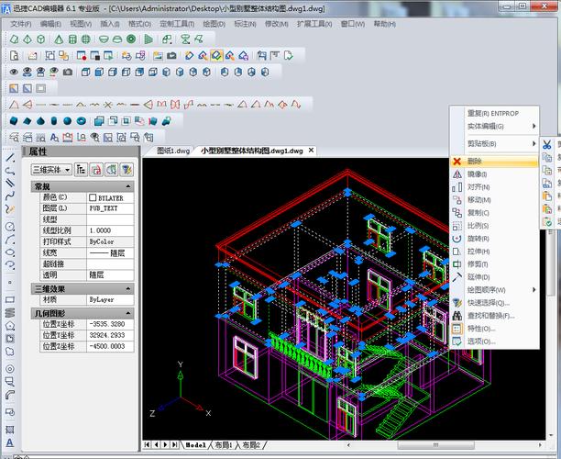Viewport: 561px width, 459px height.
Task: Switch to the 布局1 layout tab
Action: [x=225, y=444]
